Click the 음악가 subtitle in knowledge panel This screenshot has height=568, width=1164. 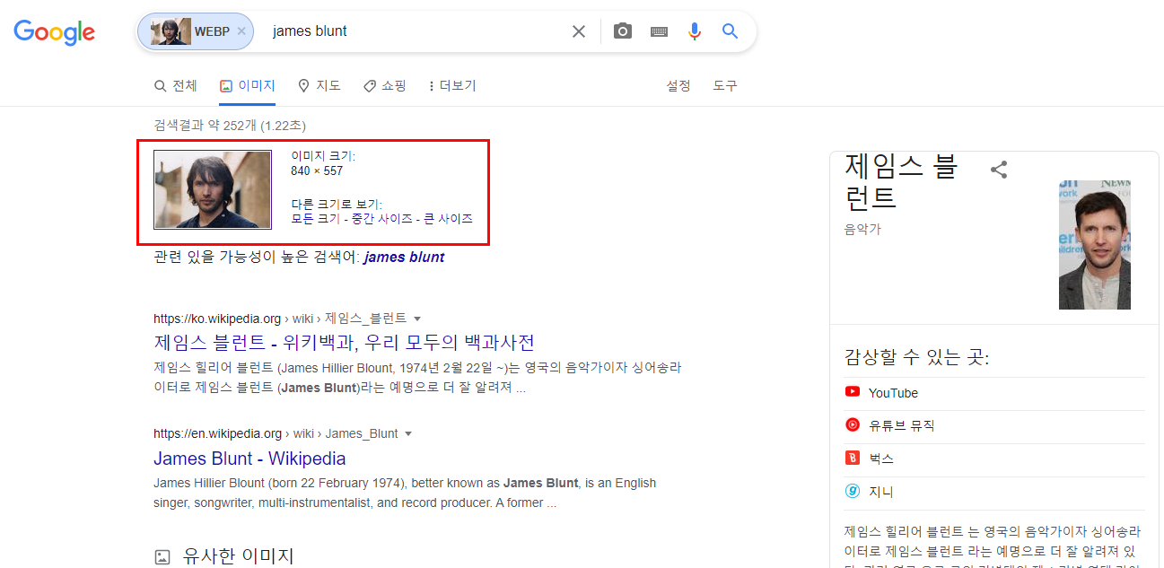(x=862, y=229)
